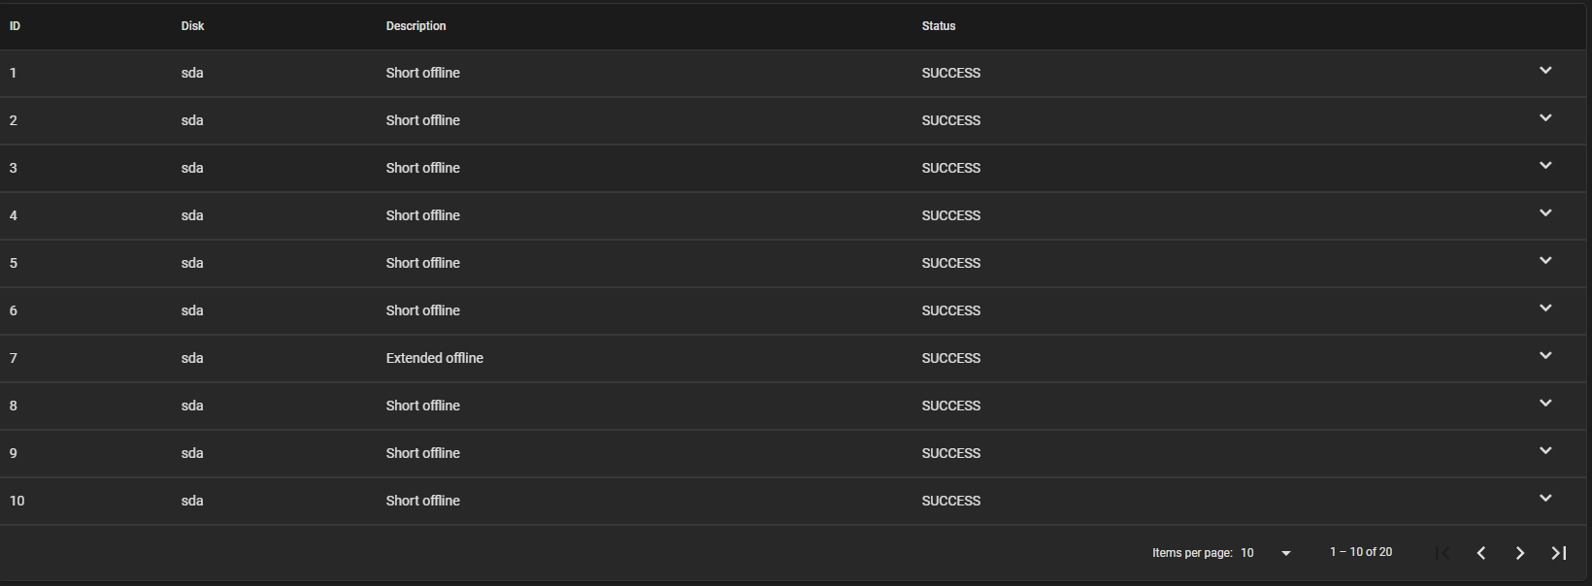Expand details for test ID 8

(x=1545, y=404)
